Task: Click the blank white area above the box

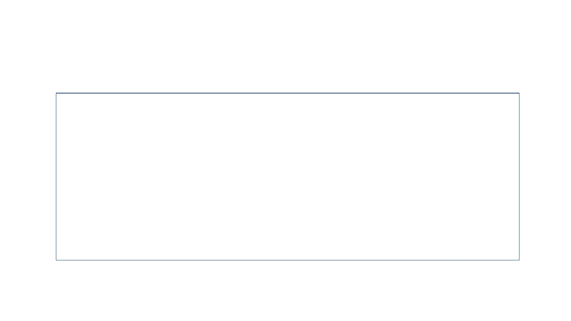Action: click(287, 46)
